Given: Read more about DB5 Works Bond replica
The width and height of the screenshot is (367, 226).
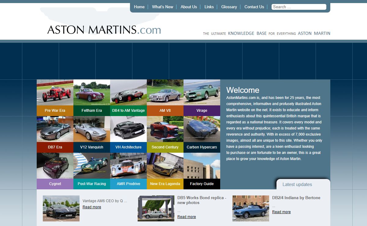Looking at the screenshot, I should click(x=187, y=217).
